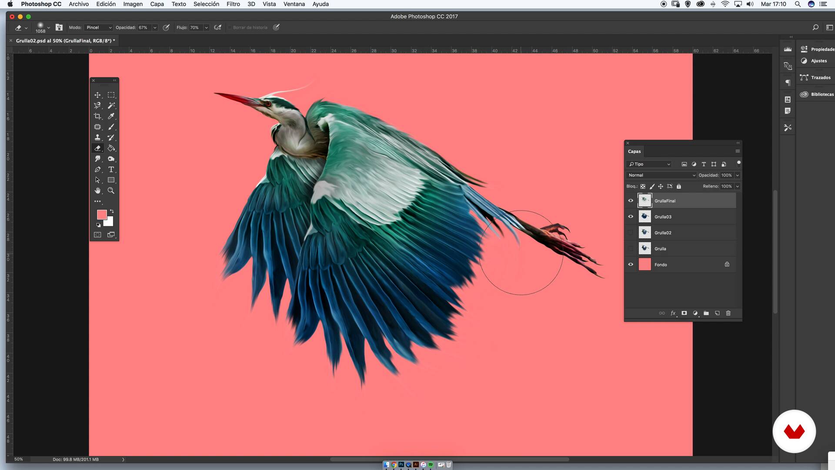Toggle lock transparent pixels
This screenshot has height=470, width=835.
coord(643,186)
